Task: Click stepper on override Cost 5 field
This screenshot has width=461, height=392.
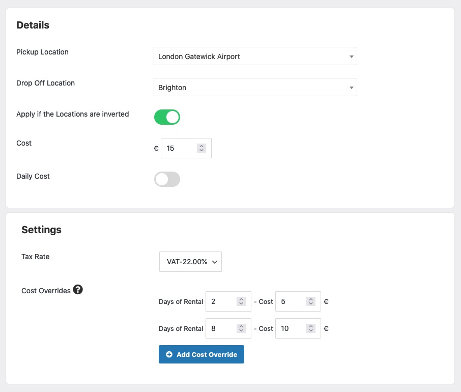Action: 311,301
